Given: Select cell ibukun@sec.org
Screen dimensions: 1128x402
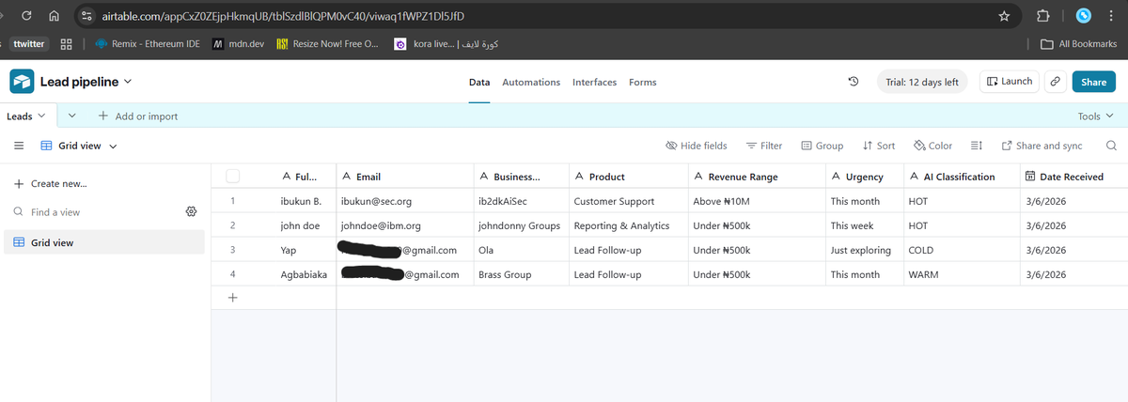Looking at the screenshot, I should coord(404,201).
